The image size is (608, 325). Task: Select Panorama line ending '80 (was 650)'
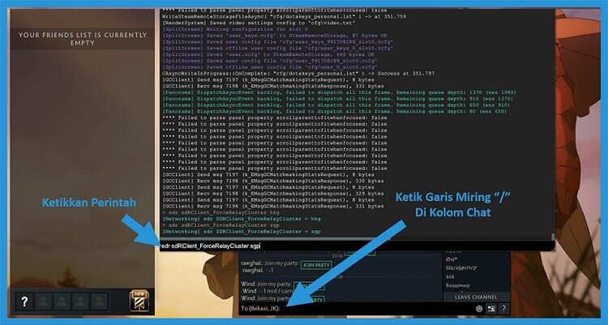[334, 111]
